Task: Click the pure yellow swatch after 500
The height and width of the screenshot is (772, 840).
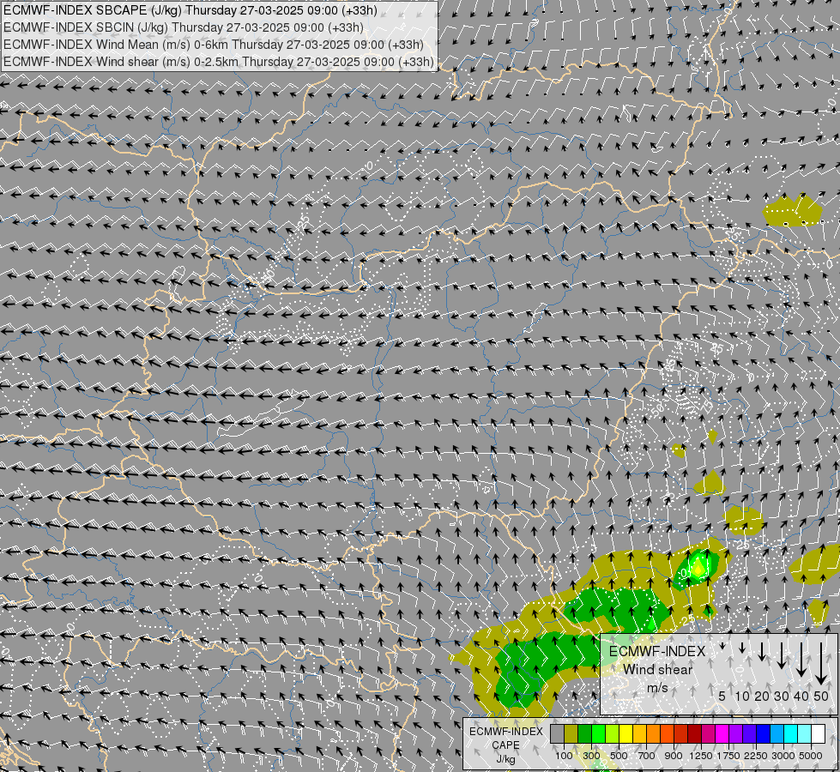Action: click(626, 734)
